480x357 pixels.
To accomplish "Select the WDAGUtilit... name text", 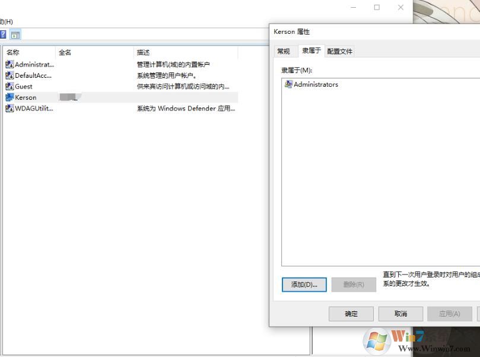I will [34, 109].
